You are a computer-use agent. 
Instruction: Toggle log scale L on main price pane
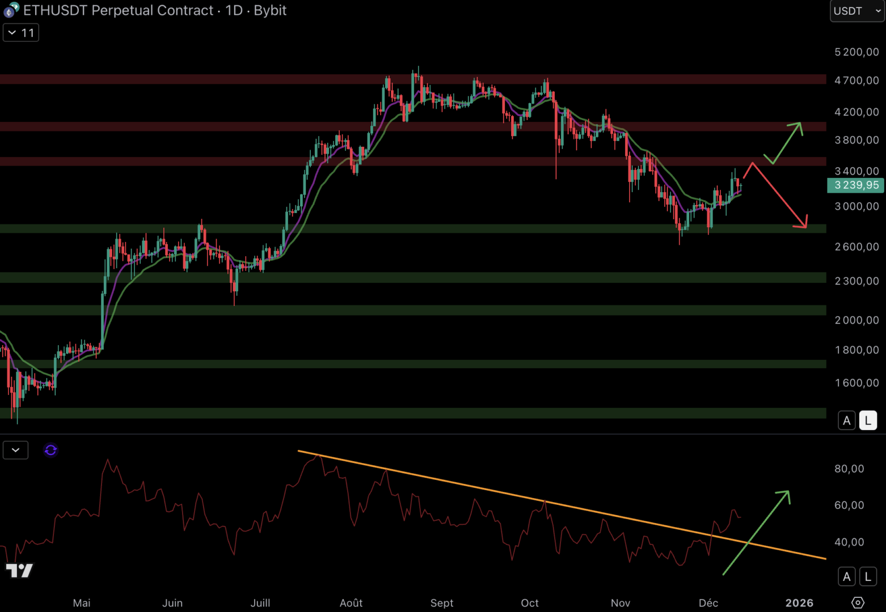tap(867, 420)
